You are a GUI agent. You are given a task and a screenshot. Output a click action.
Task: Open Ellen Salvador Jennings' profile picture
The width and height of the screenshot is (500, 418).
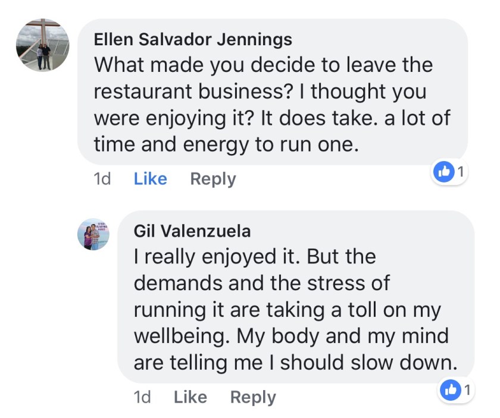tap(42, 45)
